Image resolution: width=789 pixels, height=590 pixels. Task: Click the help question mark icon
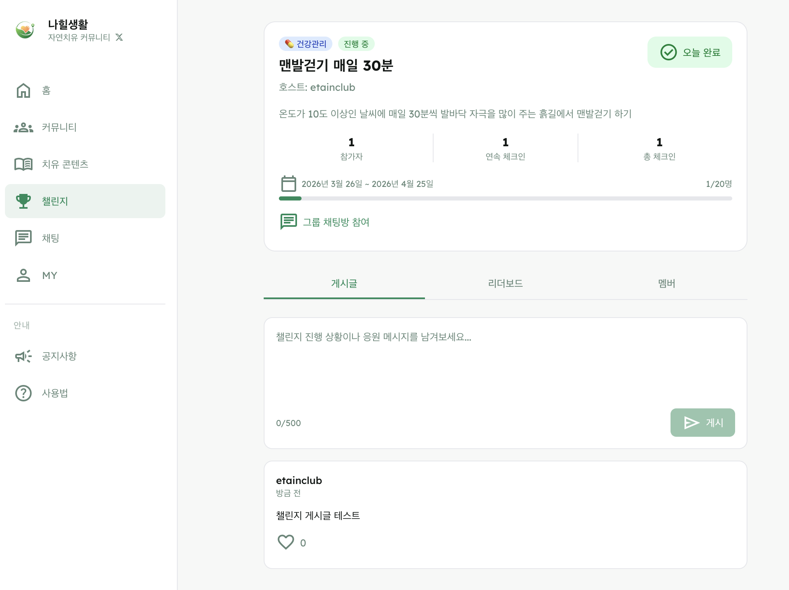coord(23,393)
